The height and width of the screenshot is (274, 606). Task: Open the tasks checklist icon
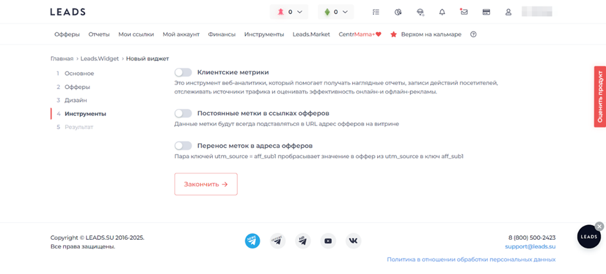click(x=376, y=12)
